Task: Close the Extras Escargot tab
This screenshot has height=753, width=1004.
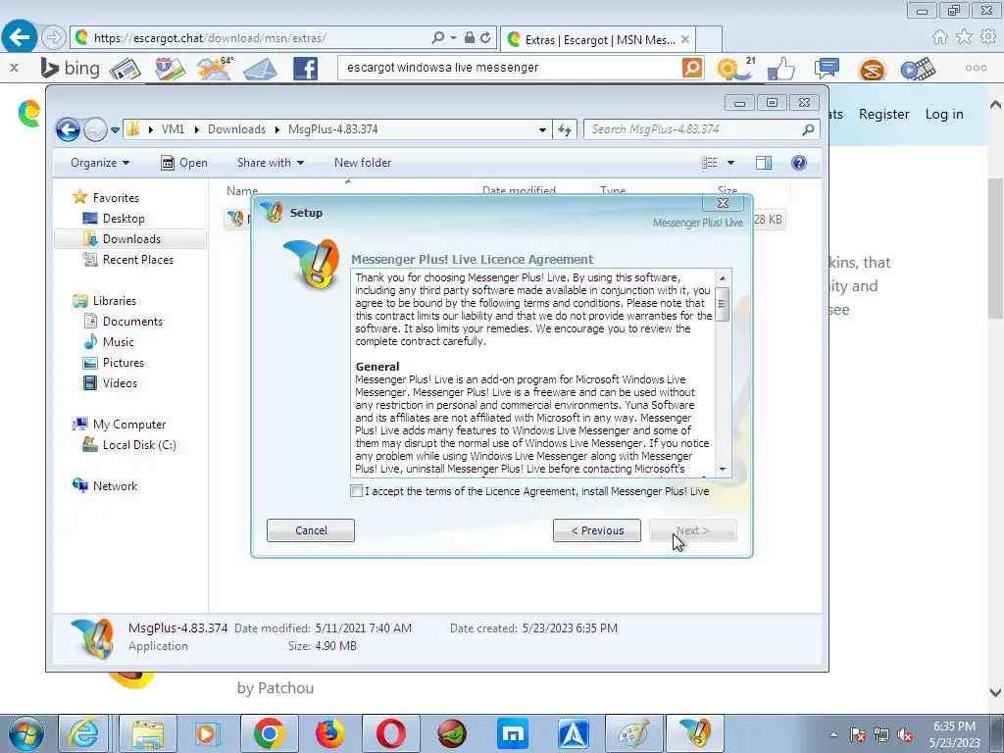Action: point(685,39)
